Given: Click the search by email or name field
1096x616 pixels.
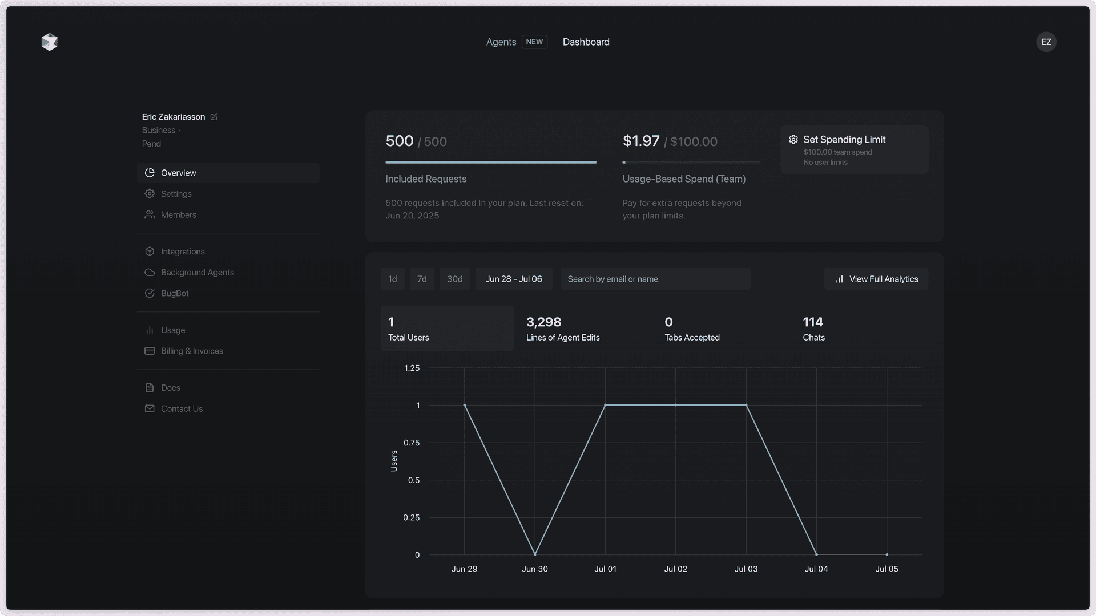Looking at the screenshot, I should click(x=655, y=279).
